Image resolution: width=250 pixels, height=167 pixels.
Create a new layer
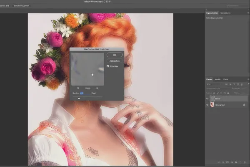click(240, 162)
